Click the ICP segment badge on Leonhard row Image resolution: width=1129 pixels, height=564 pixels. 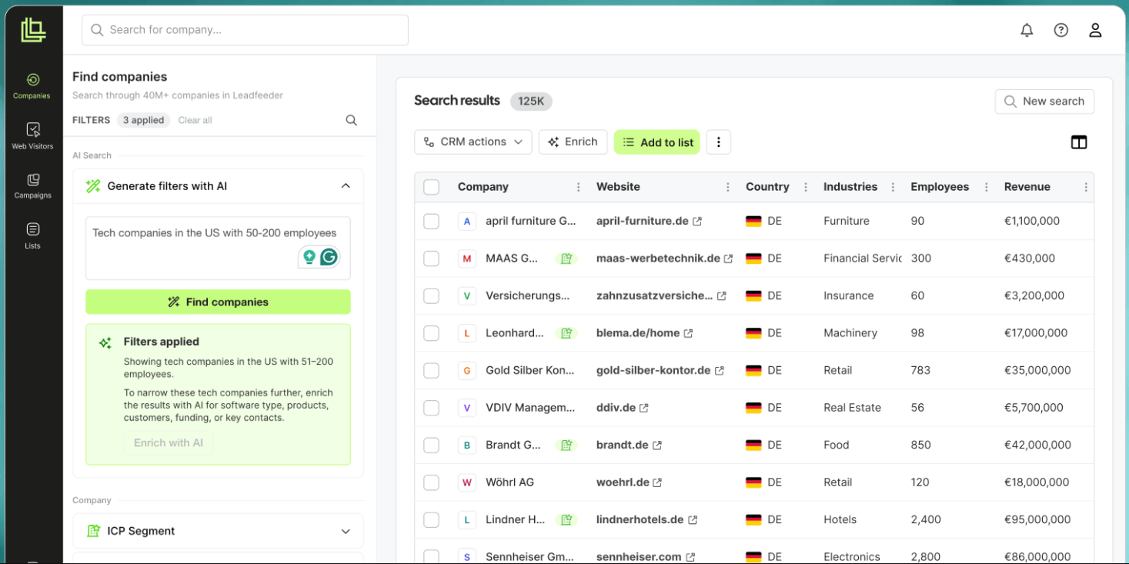pyautogui.click(x=566, y=333)
